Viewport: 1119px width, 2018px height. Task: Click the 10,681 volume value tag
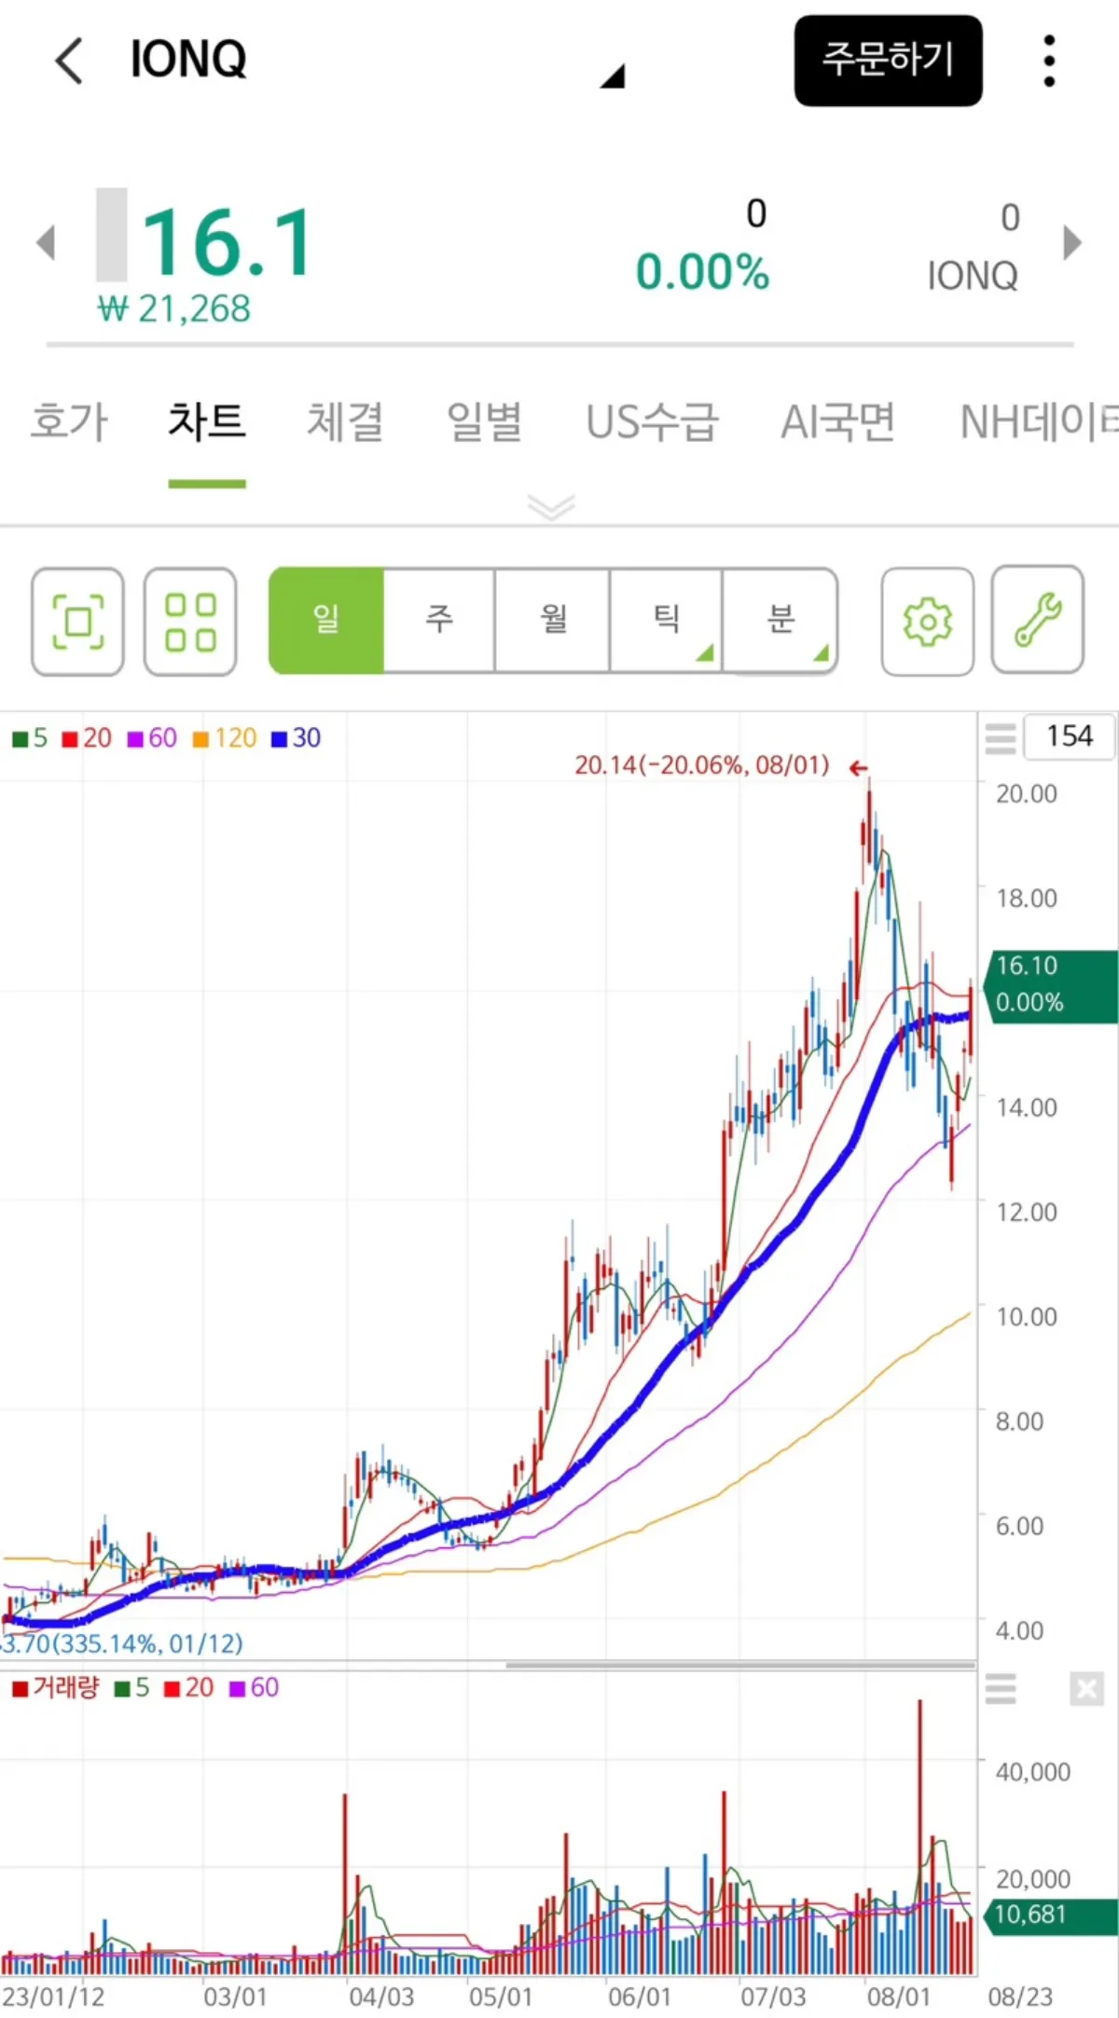[1052, 1915]
